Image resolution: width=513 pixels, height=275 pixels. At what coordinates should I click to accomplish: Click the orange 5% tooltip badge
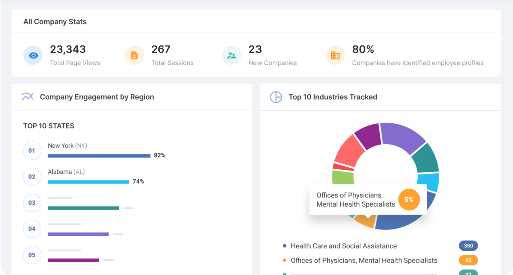click(x=409, y=199)
